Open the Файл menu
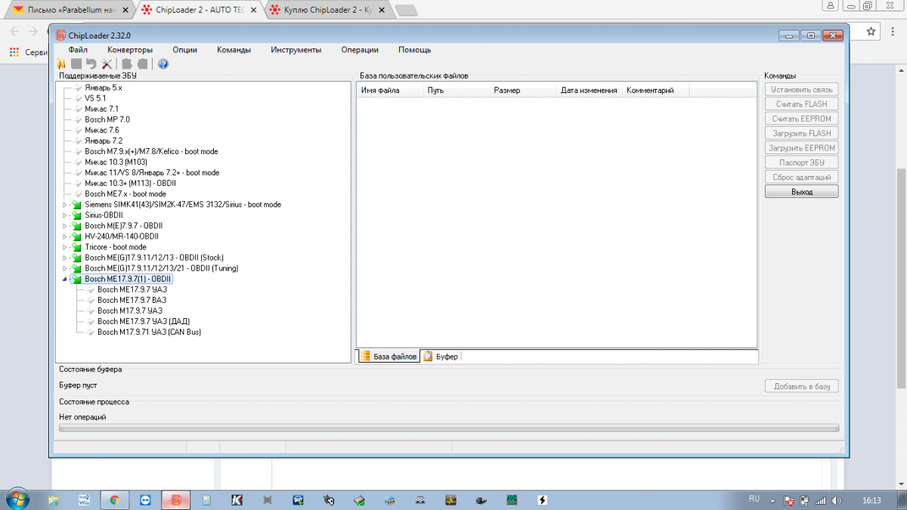This screenshot has height=510, width=907. [78, 50]
